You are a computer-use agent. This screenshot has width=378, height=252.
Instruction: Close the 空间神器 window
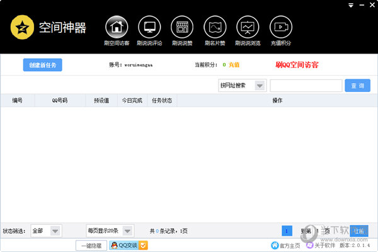[372, 5]
